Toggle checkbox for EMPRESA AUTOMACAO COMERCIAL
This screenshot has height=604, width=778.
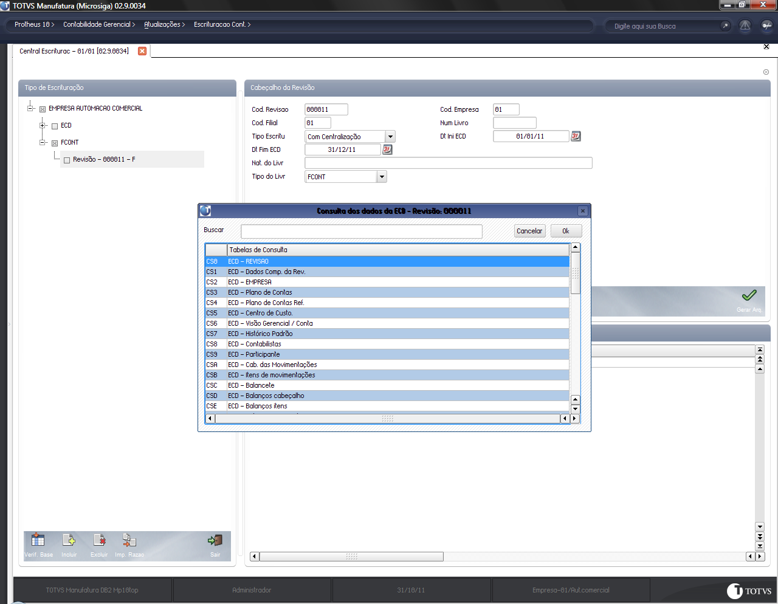[x=43, y=109]
